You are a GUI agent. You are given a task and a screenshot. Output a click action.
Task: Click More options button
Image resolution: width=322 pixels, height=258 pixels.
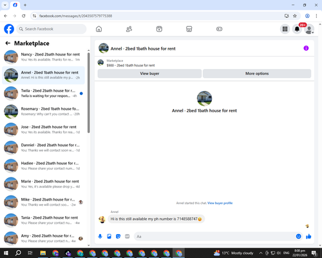click(257, 74)
